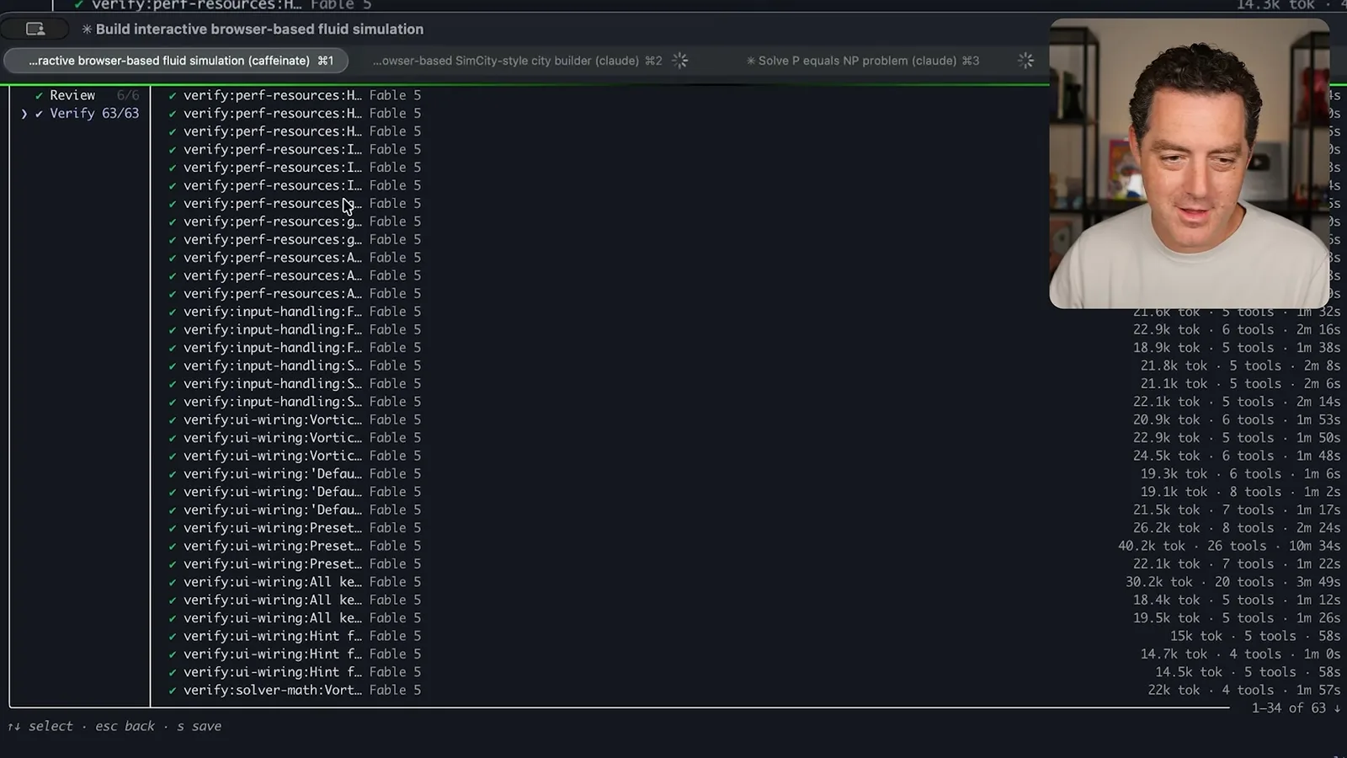Select the Review 6/6 sidebar item
Image resolution: width=1347 pixels, height=758 pixels.
(87, 95)
